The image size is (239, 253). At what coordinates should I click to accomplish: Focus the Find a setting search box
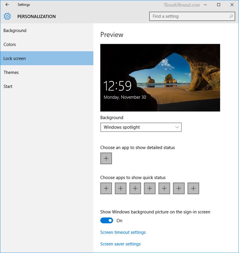pos(192,16)
